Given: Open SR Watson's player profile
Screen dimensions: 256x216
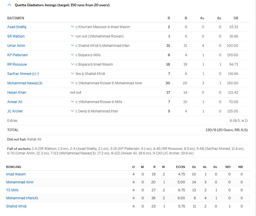Looking at the screenshot, I should (16, 36).
